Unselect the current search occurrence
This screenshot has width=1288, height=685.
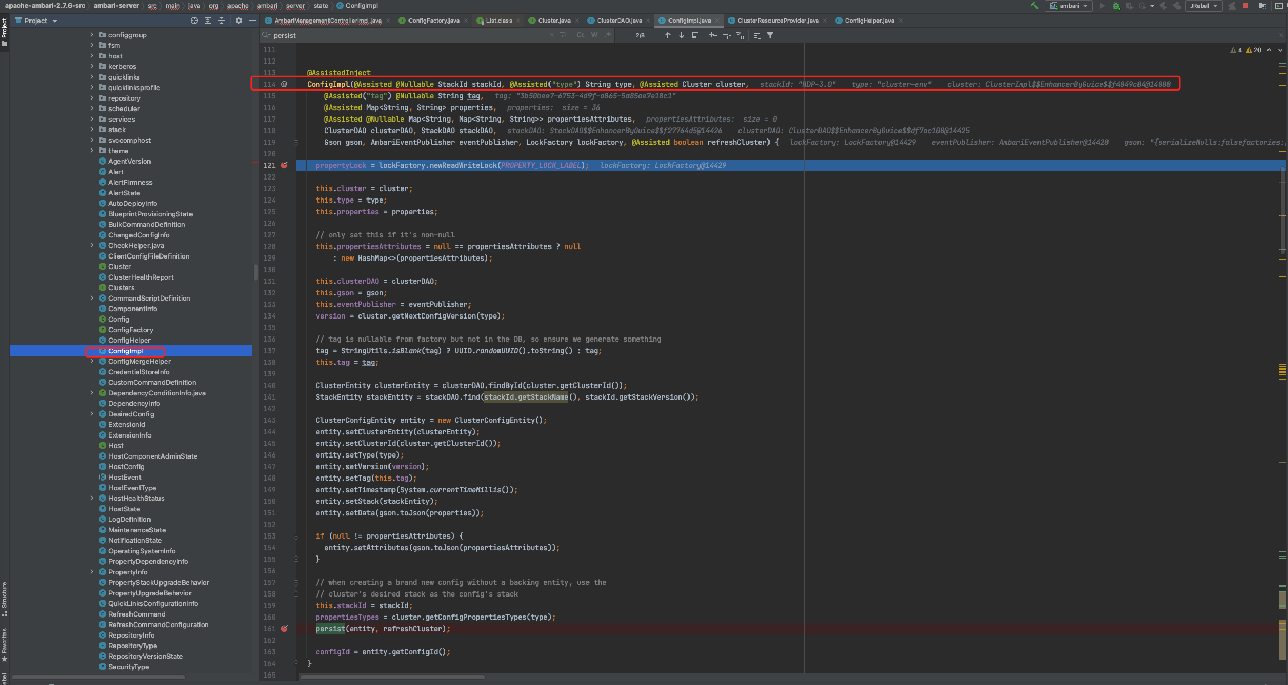(726, 35)
